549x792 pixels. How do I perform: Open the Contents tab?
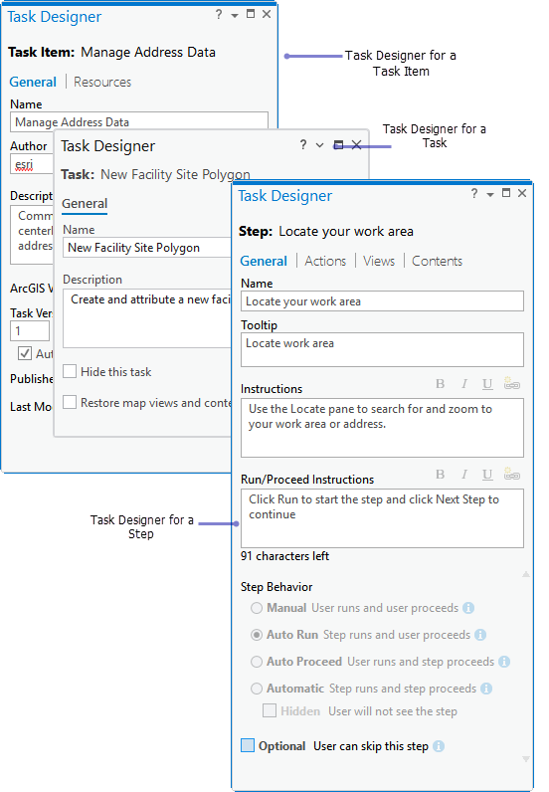point(437,261)
